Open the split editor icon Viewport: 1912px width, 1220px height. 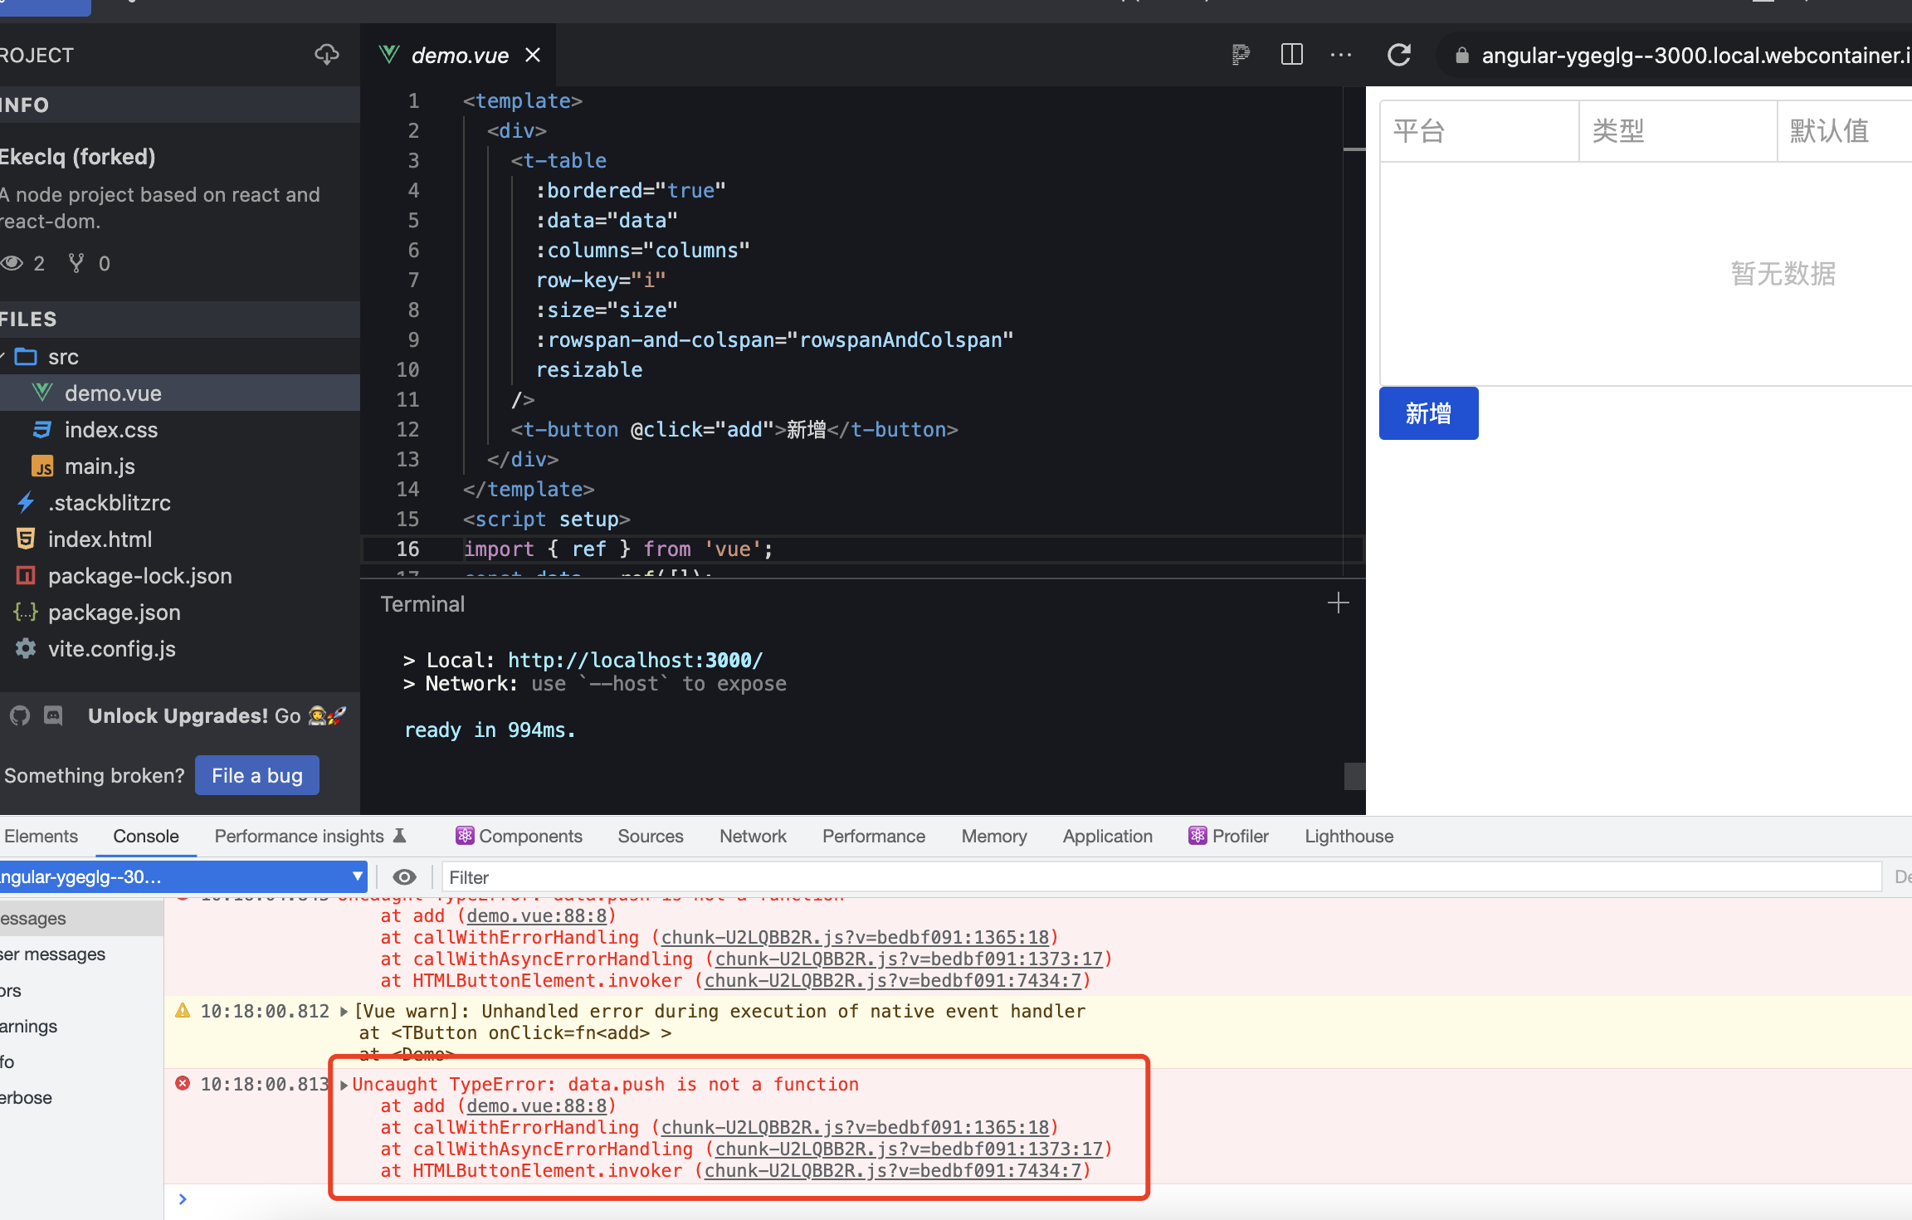tap(1292, 55)
